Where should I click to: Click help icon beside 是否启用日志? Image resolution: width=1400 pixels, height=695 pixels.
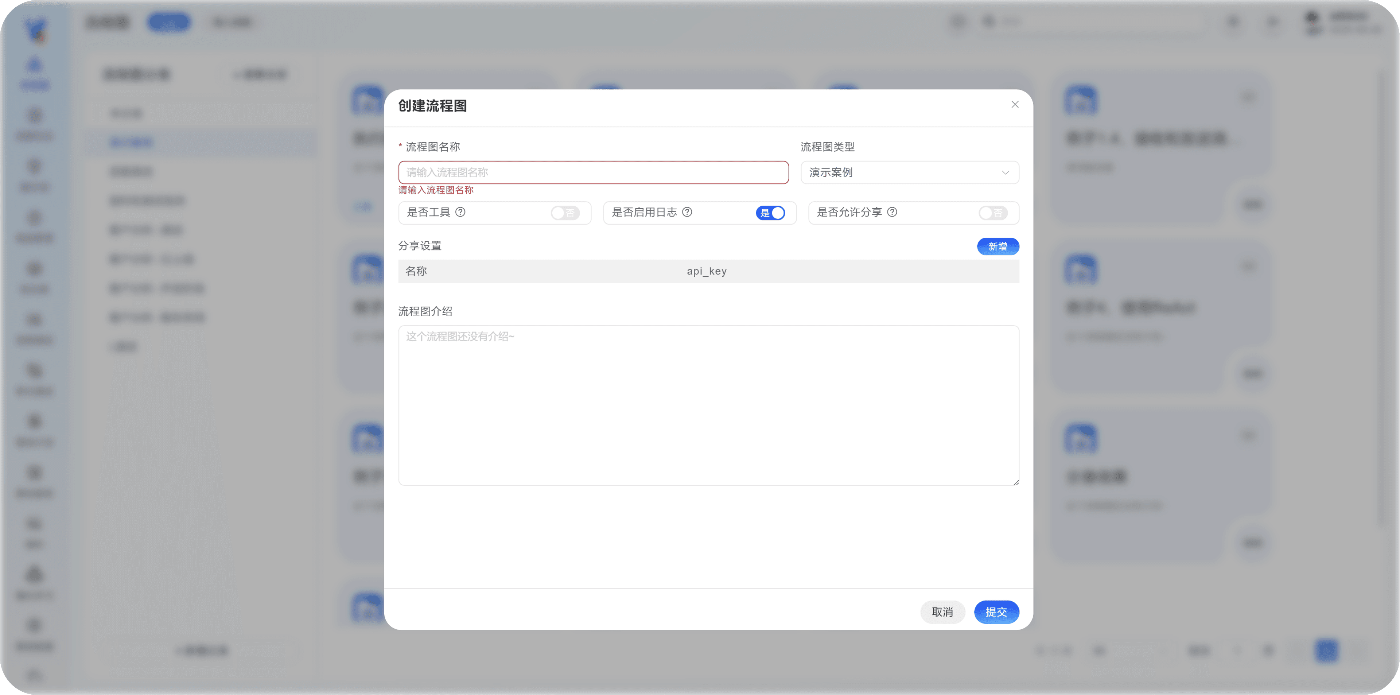687,212
